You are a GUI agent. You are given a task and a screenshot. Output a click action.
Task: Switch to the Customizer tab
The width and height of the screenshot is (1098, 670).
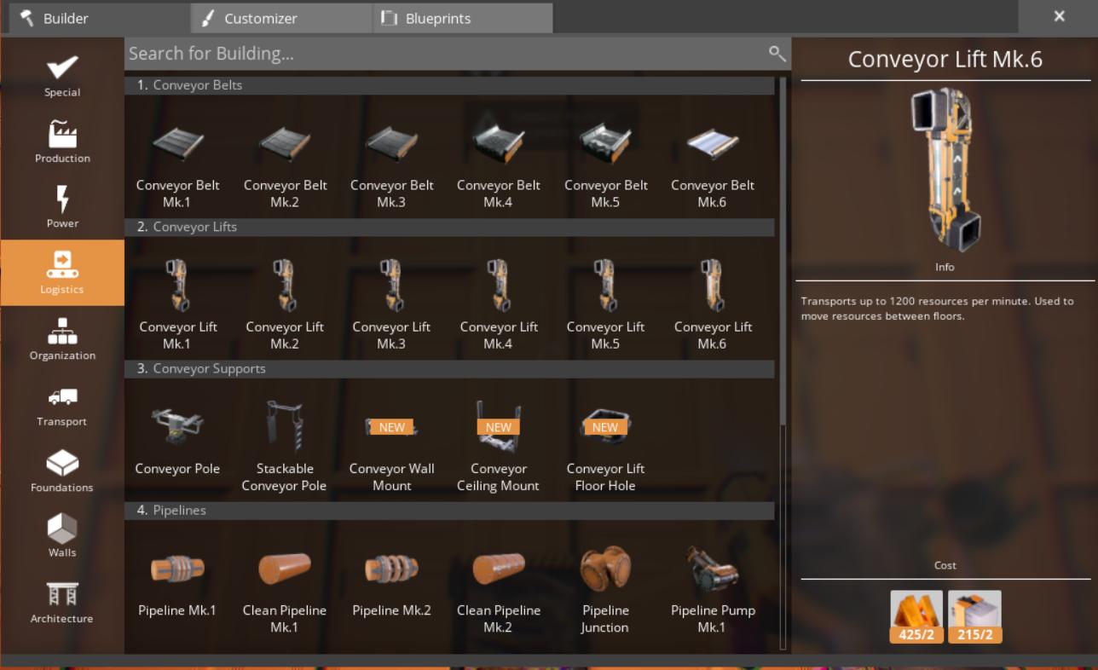click(x=280, y=16)
